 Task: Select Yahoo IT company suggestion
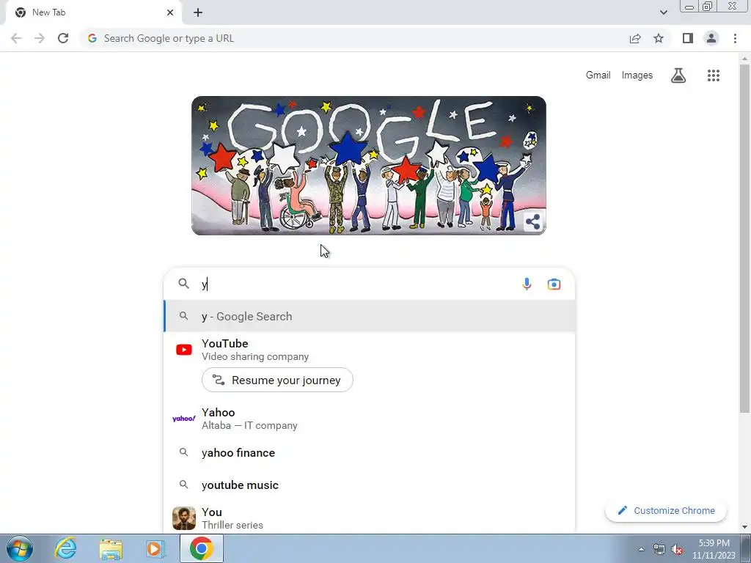[x=370, y=419]
